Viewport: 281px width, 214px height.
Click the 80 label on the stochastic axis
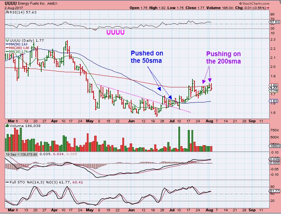[x=272, y=187]
